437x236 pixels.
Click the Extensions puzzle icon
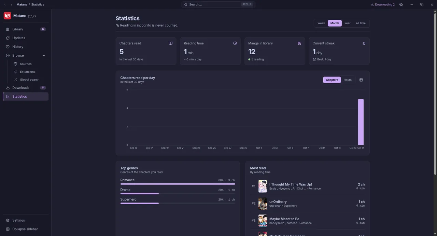15,72
